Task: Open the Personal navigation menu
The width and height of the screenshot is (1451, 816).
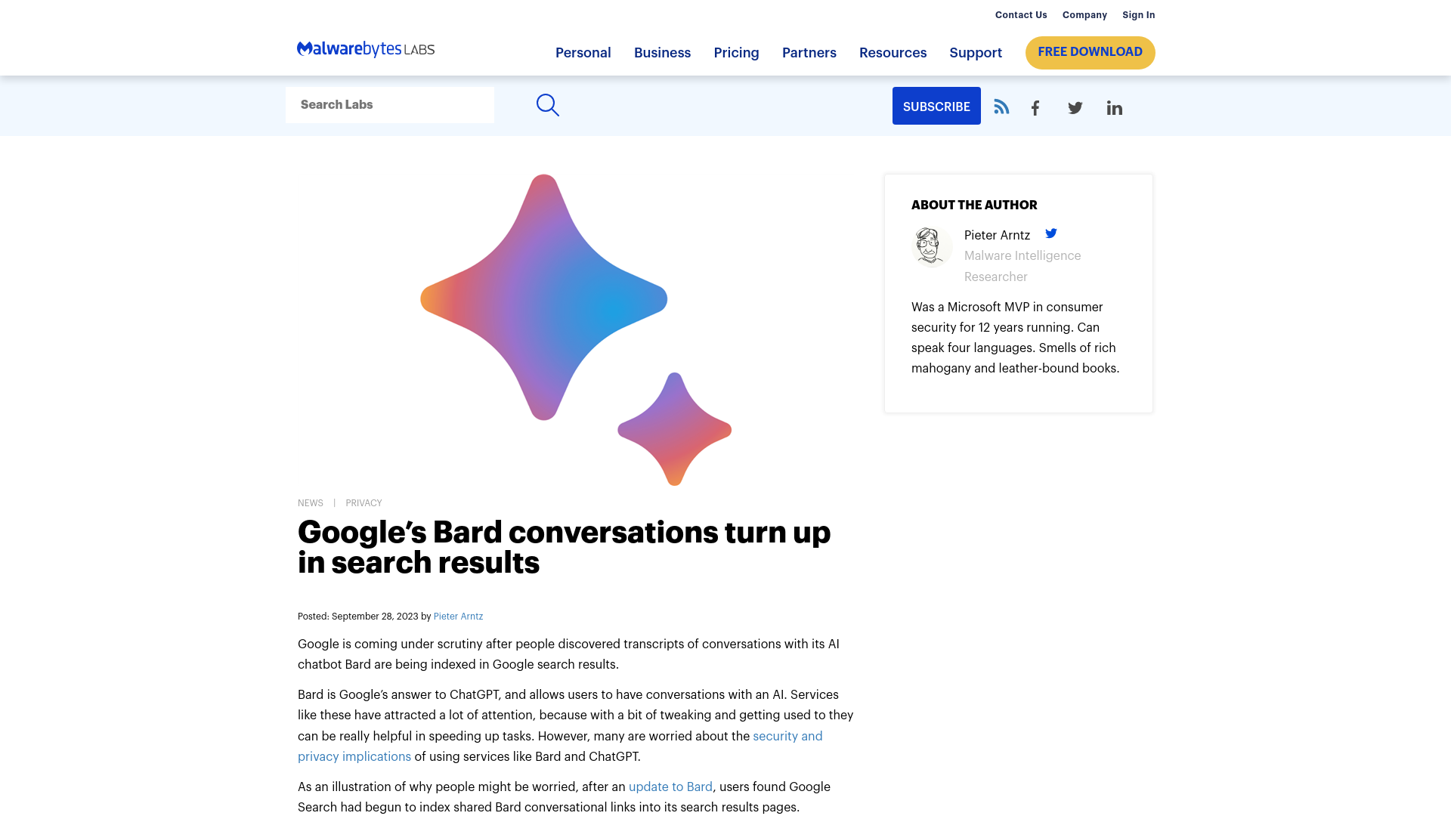Action: pyautogui.click(x=583, y=53)
